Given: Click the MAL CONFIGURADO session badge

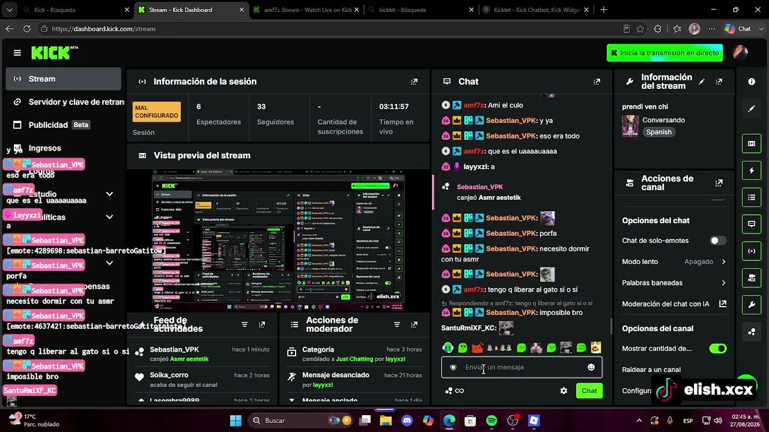Looking at the screenshot, I should point(156,112).
